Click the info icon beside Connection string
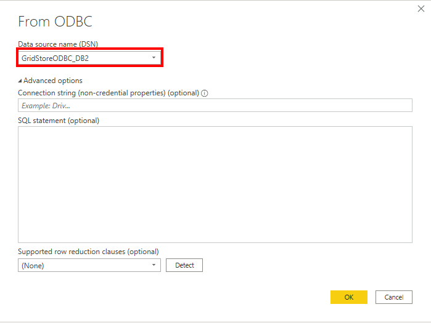Image resolution: width=431 pixels, height=323 pixels. click(205, 94)
